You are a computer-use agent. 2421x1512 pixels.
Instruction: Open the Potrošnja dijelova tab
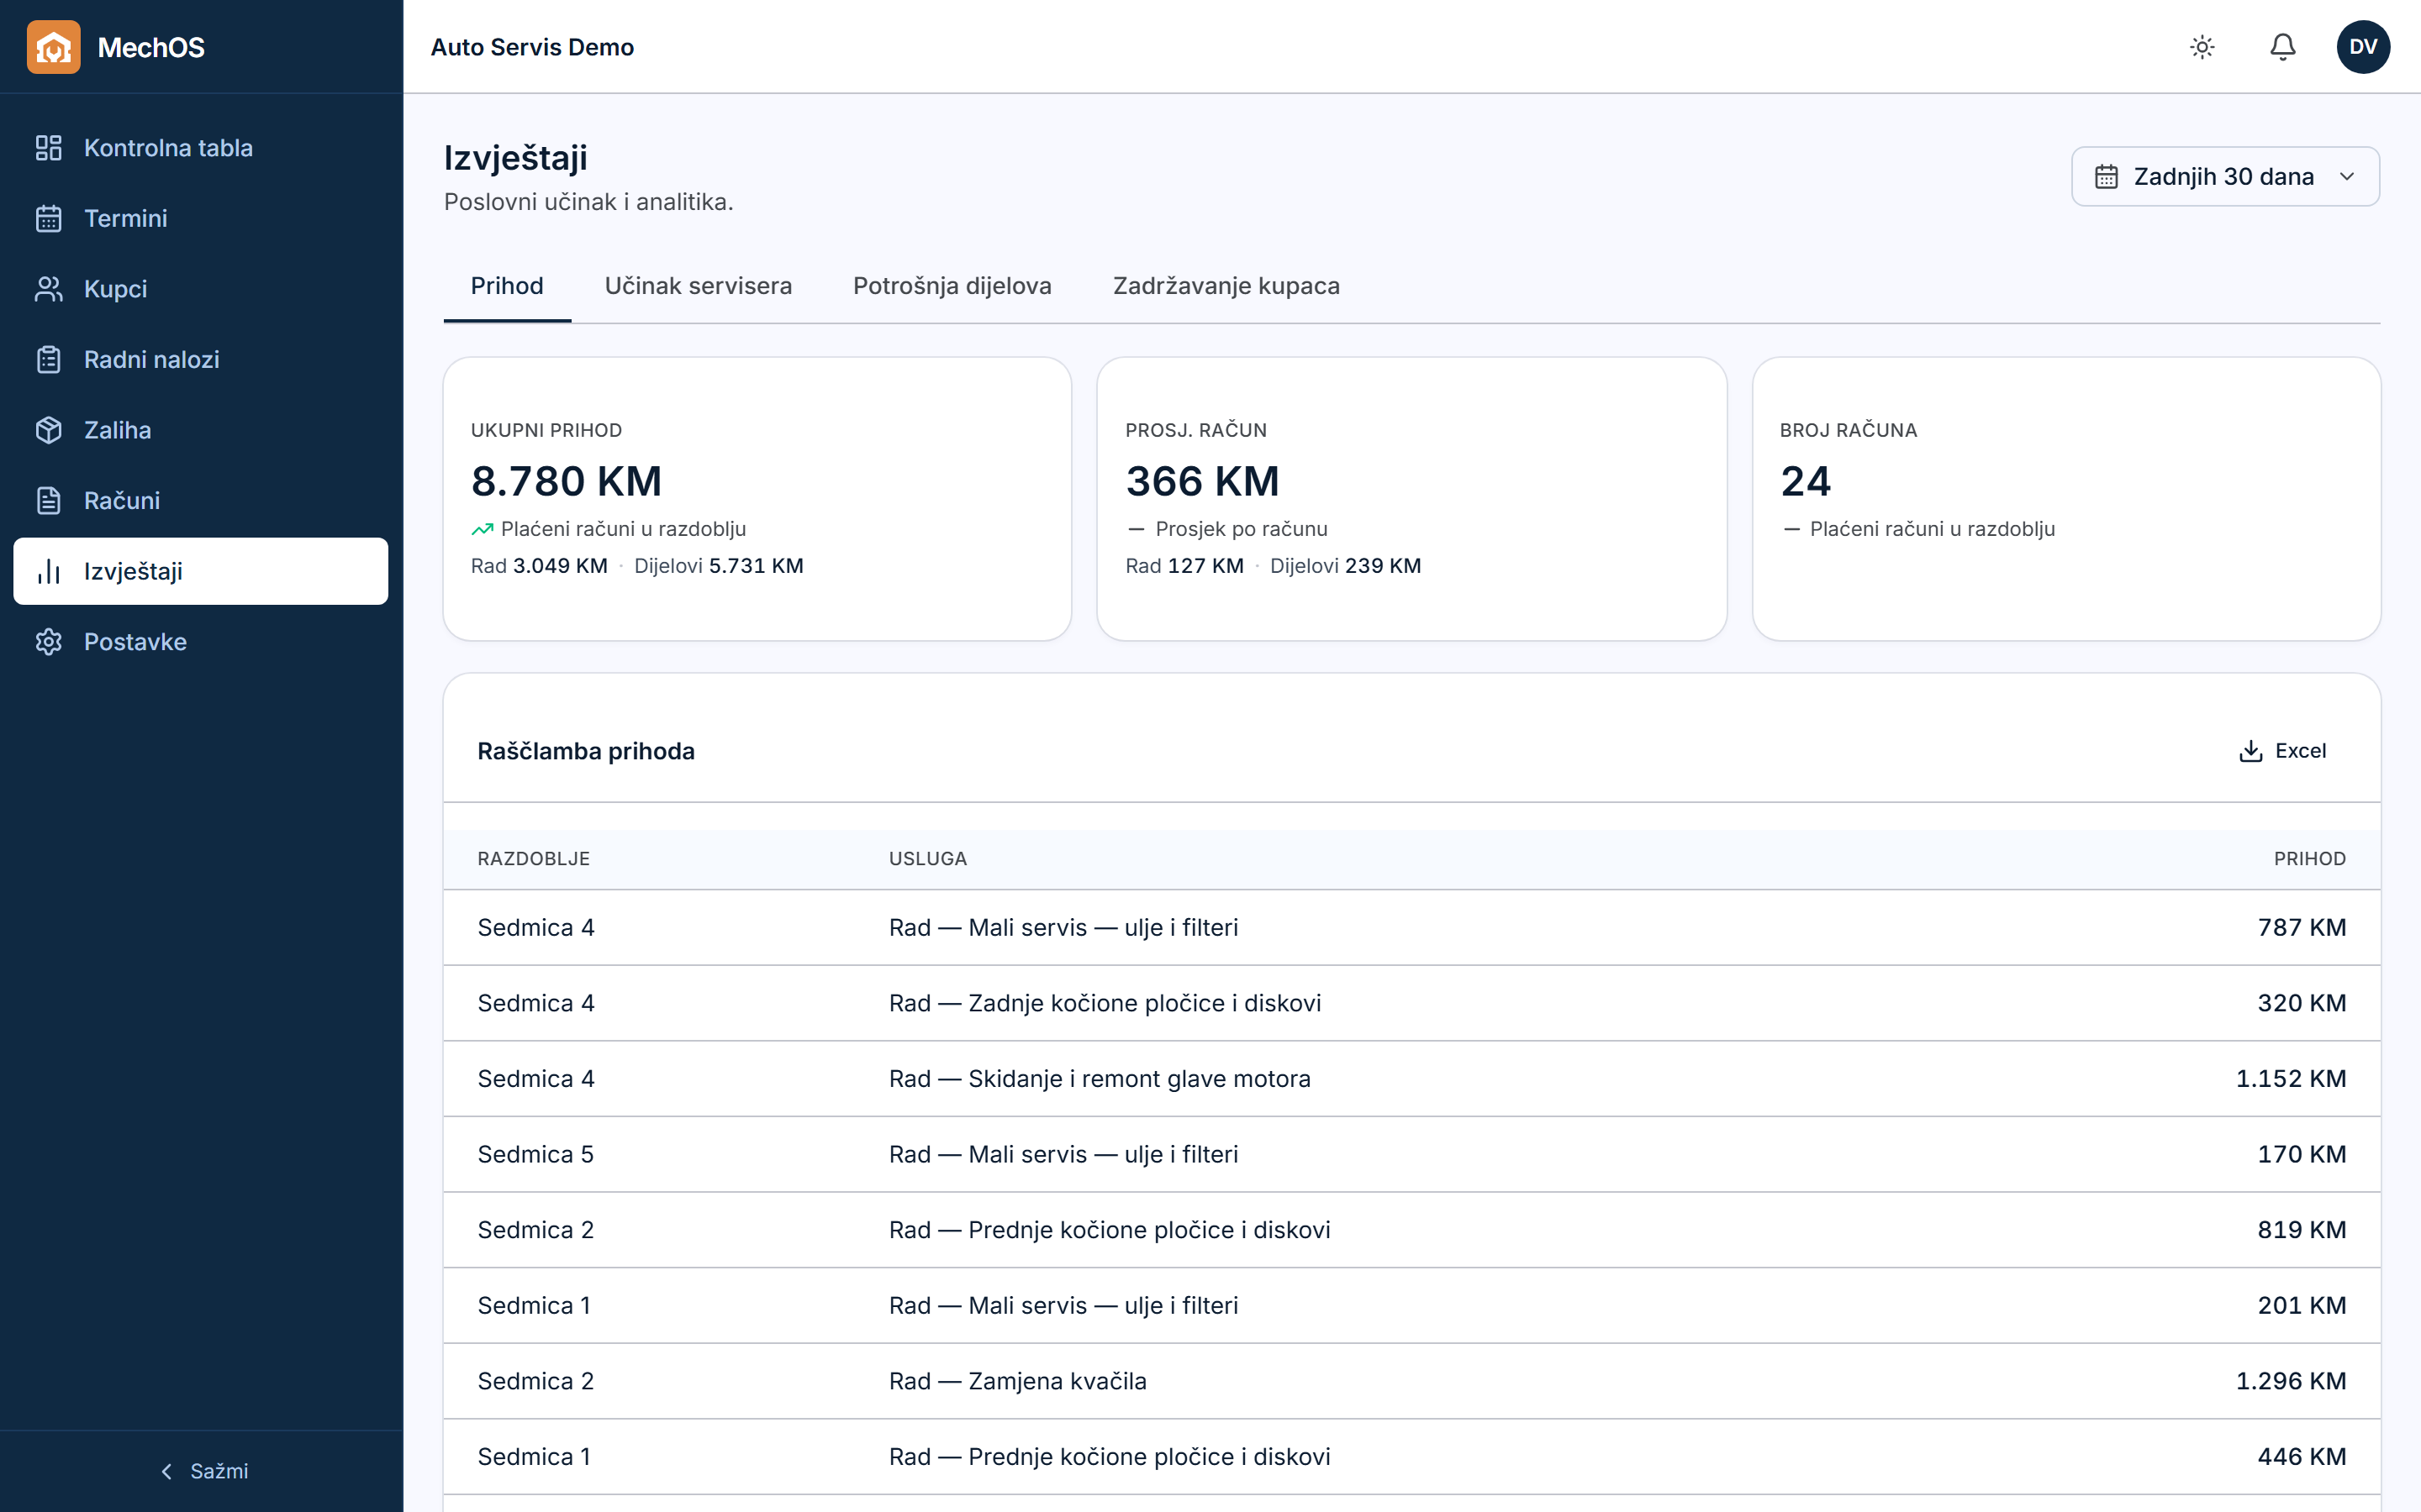[x=952, y=286]
